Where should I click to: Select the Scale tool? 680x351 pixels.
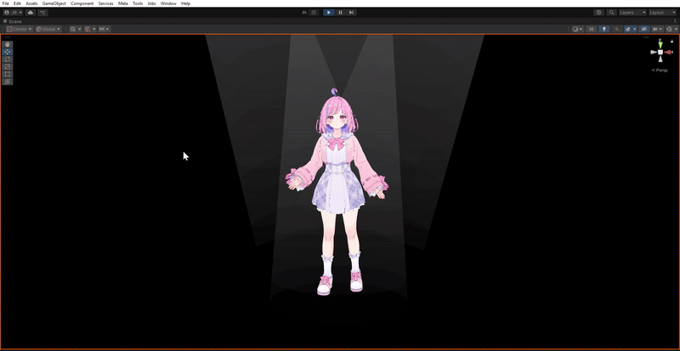(8, 66)
